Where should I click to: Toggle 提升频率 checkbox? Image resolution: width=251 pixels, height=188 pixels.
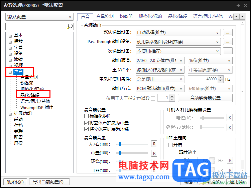click(176, 152)
